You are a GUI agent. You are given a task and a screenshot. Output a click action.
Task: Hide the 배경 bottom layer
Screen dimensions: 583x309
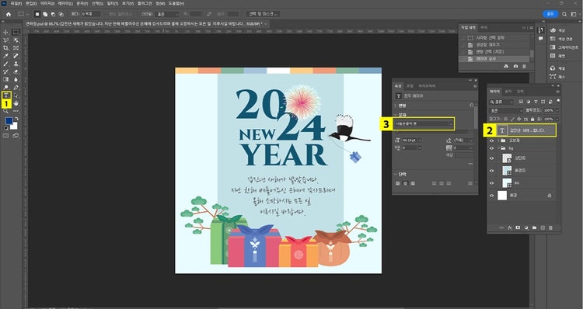coord(492,196)
